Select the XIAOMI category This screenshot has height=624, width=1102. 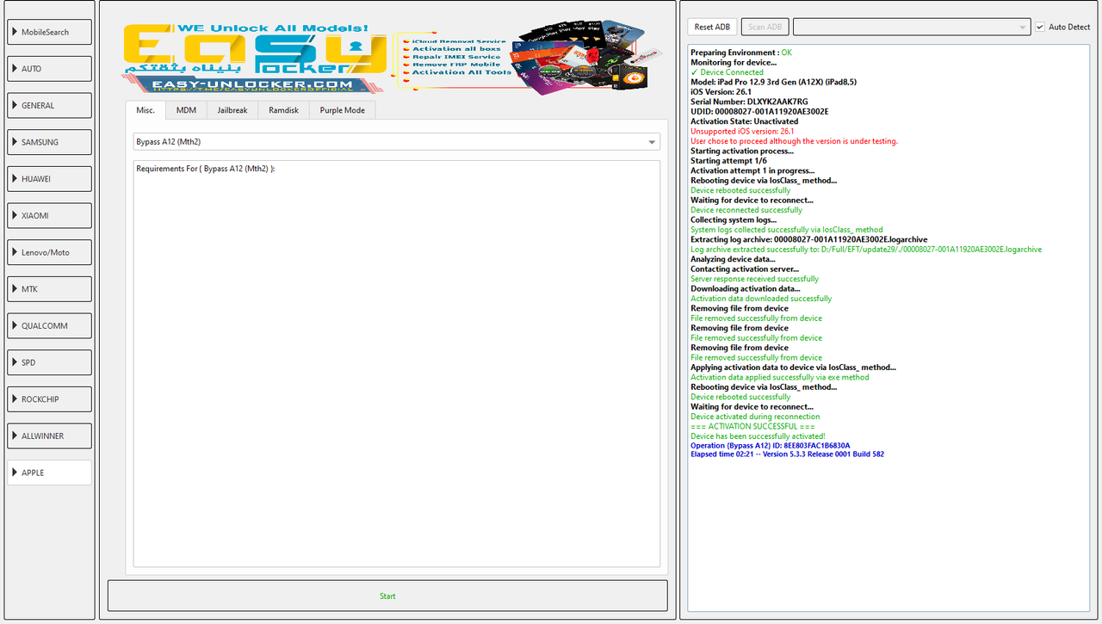point(50,215)
